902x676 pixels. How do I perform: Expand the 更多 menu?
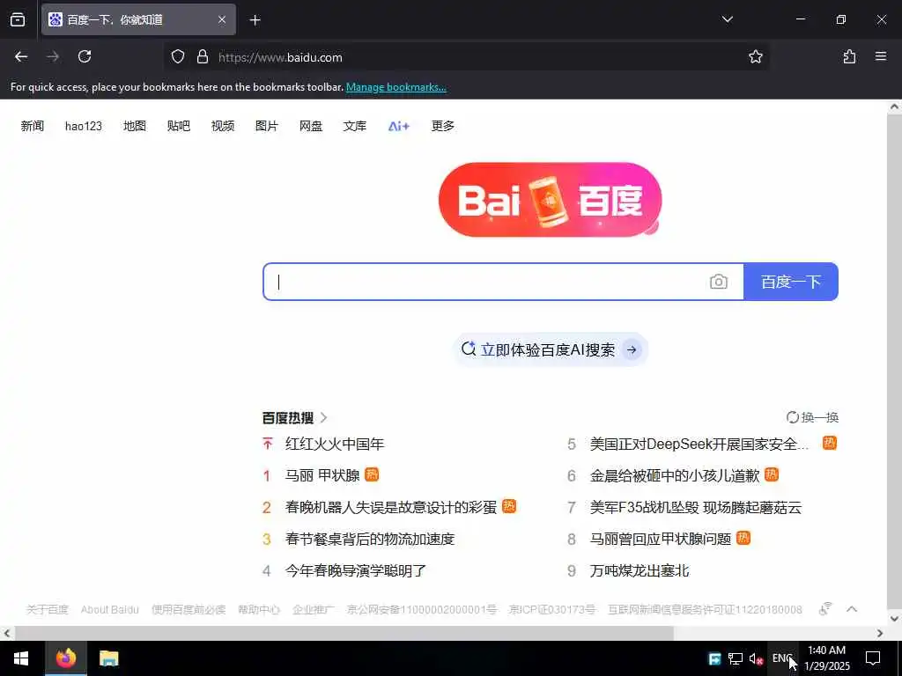(443, 126)
